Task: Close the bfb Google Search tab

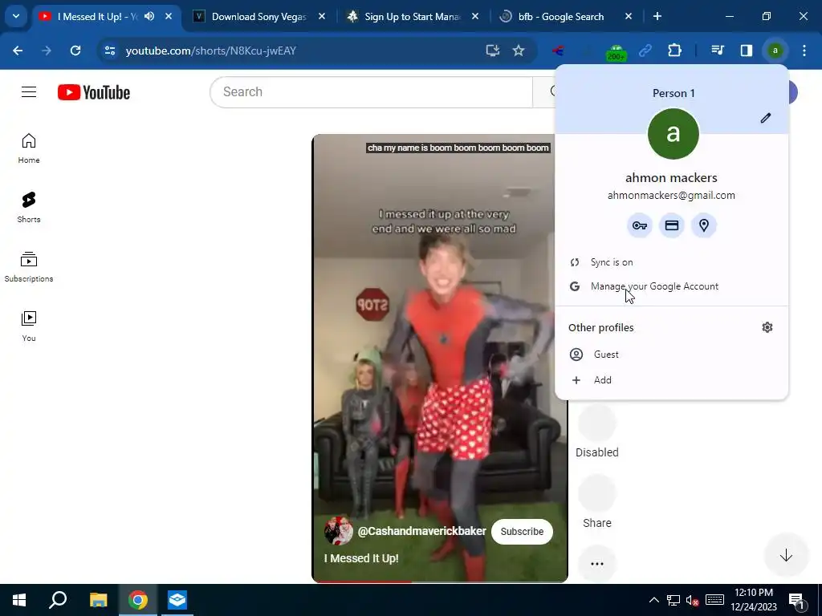Action: [x=629, y=16]
